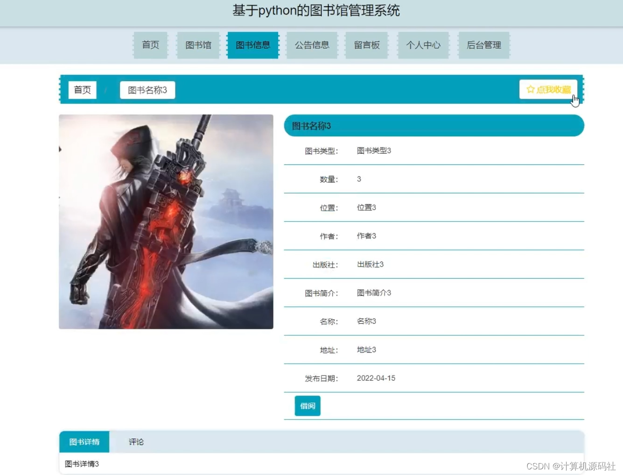
Task: Click the 2022-04-15 publish date
Action: pos(376,378)
